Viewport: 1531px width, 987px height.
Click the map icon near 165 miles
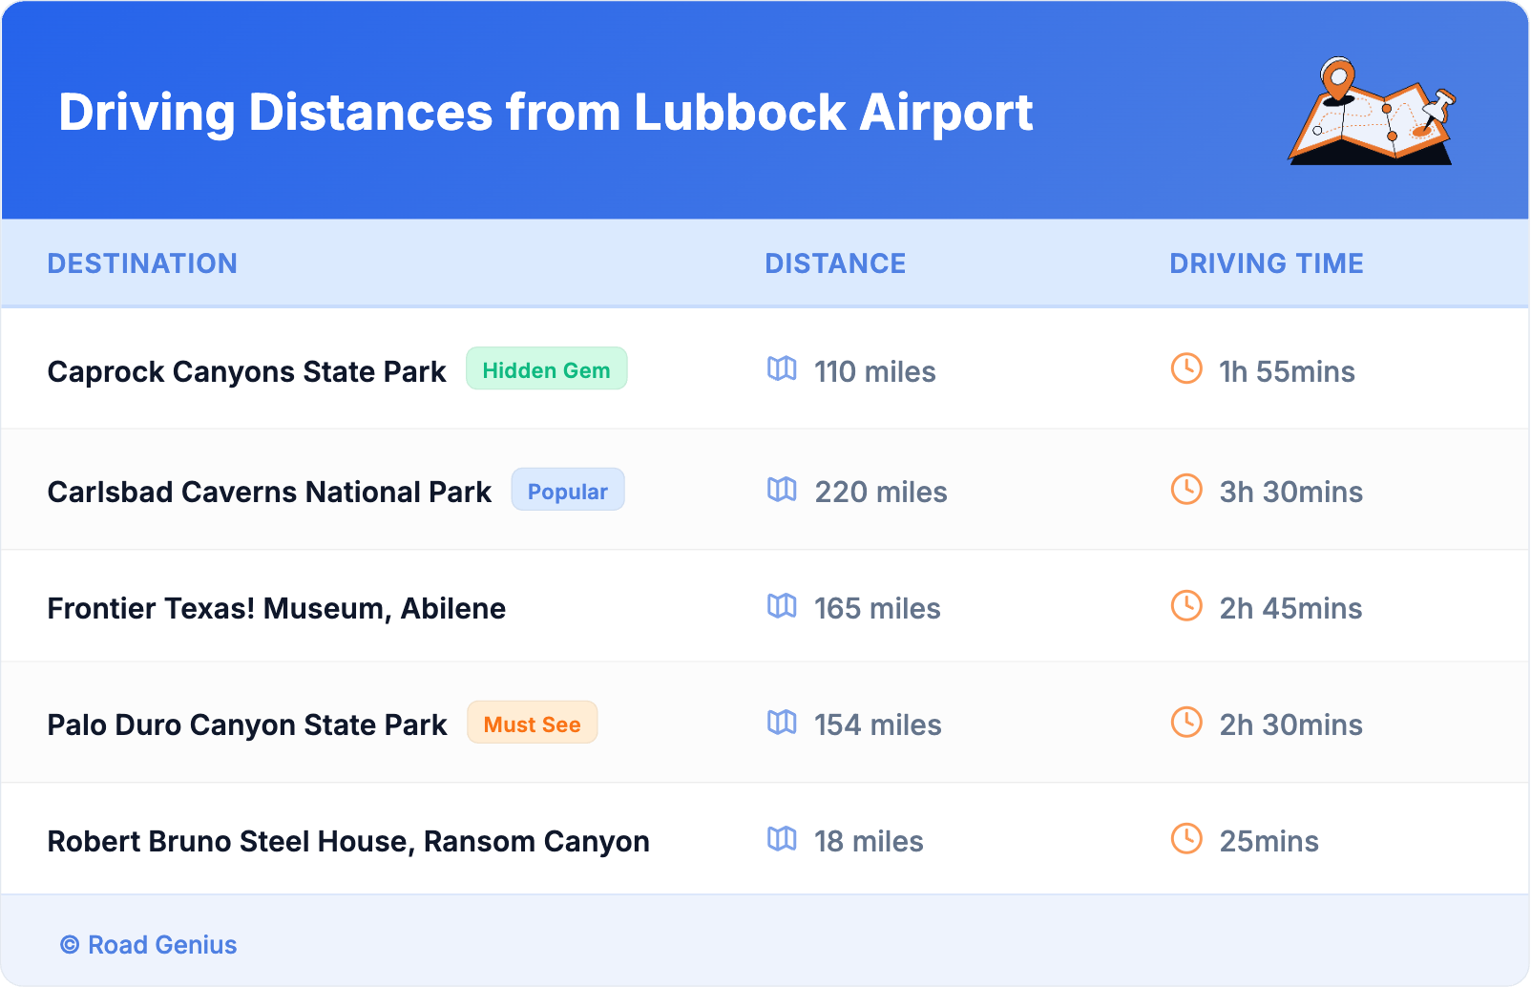782,608
